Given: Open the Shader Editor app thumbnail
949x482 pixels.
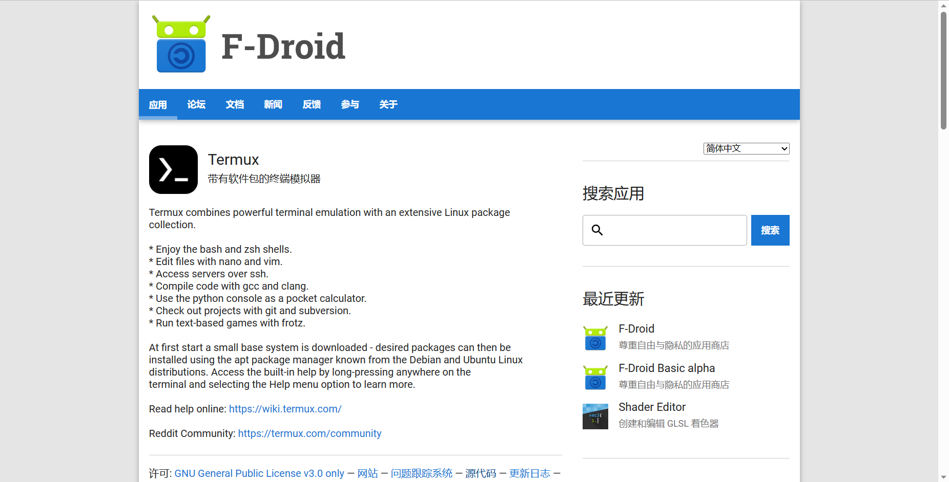Looking at the screenshot, I should coord(594,416).
